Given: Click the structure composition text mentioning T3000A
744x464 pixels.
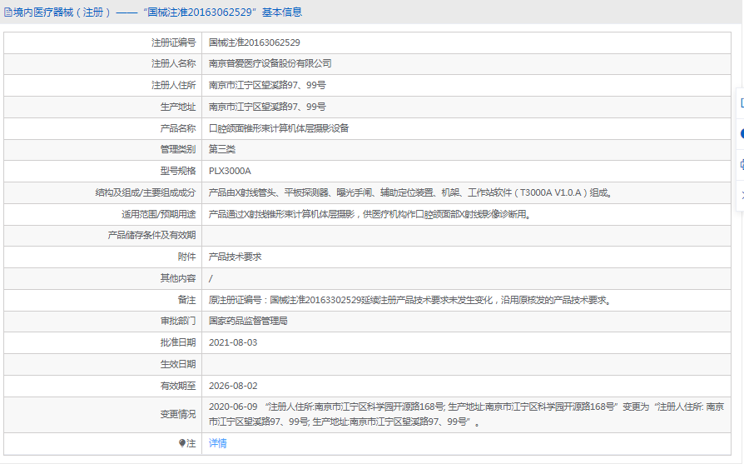Looking at the screenshot, I should 411,192.
